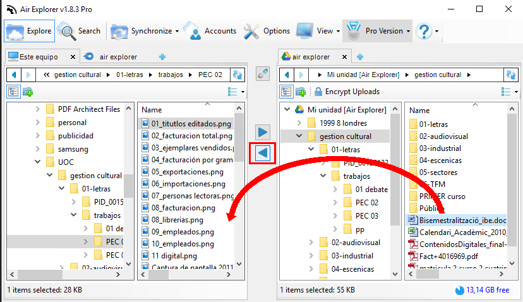The height and width of the screenshot is (302, 523).
Task: Switch to left air explorer OneDrive tab
Action: [x=111, y=57]
